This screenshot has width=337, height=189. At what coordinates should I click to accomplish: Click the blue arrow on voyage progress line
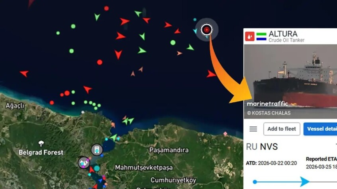[305, 182]
